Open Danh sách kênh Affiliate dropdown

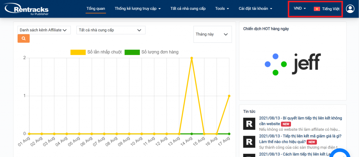[44, 30]
